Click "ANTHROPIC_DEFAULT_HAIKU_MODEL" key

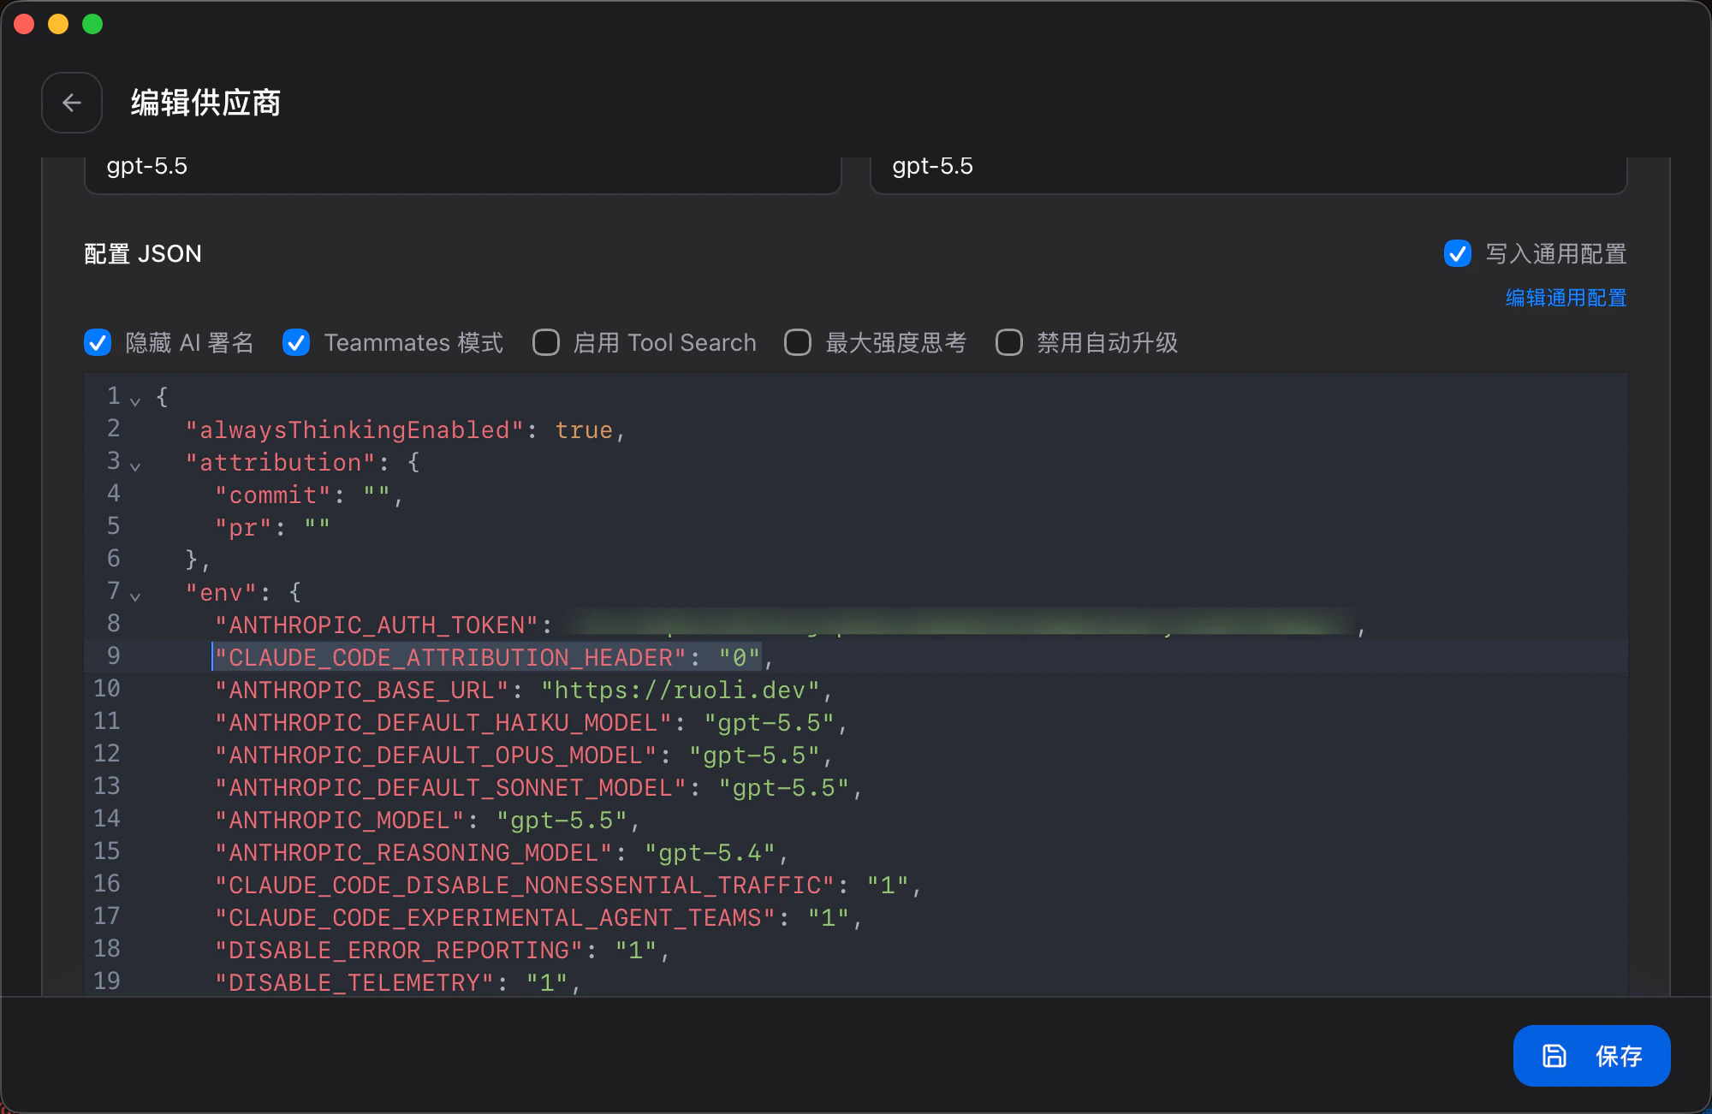click(x=443, y=722)
